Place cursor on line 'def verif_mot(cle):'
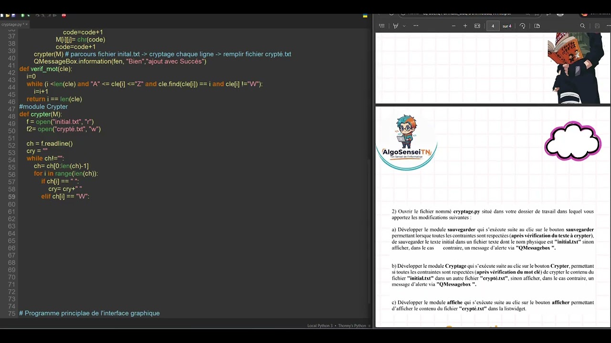The width and height of the screenshot is (611, 343). (46, 69)
